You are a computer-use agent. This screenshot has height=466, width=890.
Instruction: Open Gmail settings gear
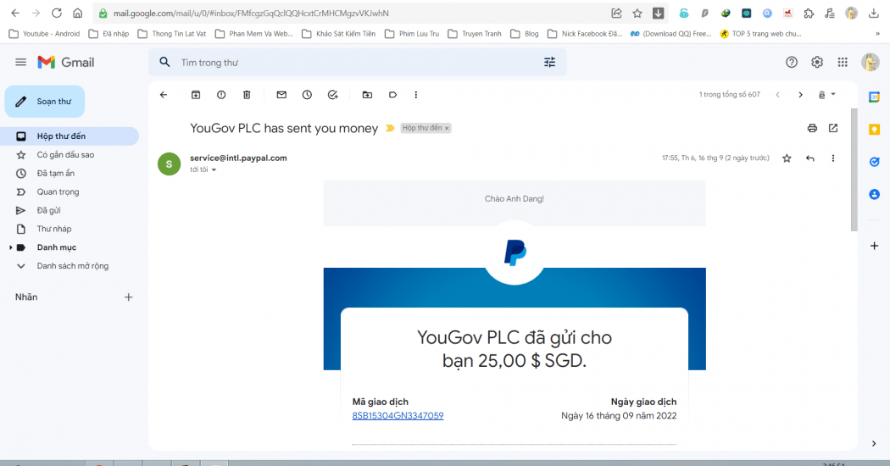(x=817, y=63)
